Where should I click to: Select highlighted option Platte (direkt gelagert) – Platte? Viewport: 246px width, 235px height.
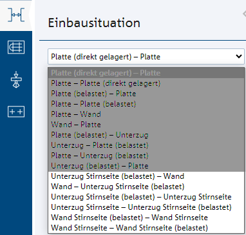146,73
